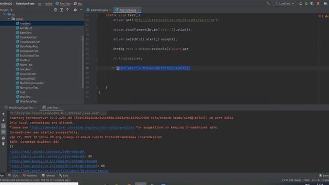Click the UTF-8 encoding in status bar
The image size is (329, 185).
(x=316, y=180)
